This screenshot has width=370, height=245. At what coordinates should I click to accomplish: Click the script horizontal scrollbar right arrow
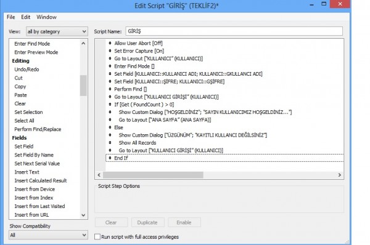[x=340, y=175]
